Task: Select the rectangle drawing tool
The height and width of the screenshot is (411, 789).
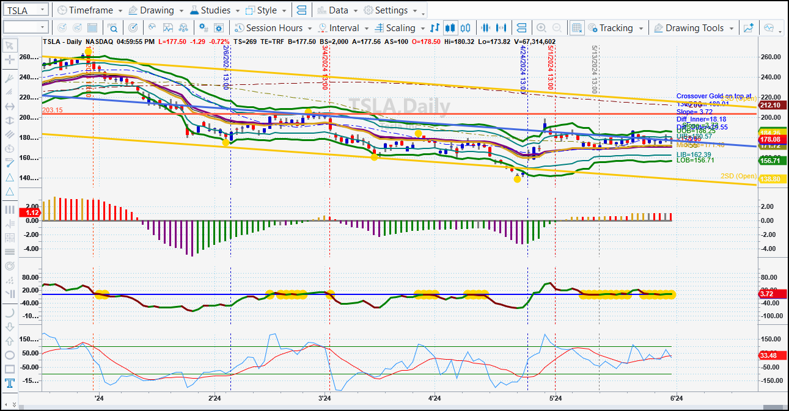Action: tap(9, 369)
